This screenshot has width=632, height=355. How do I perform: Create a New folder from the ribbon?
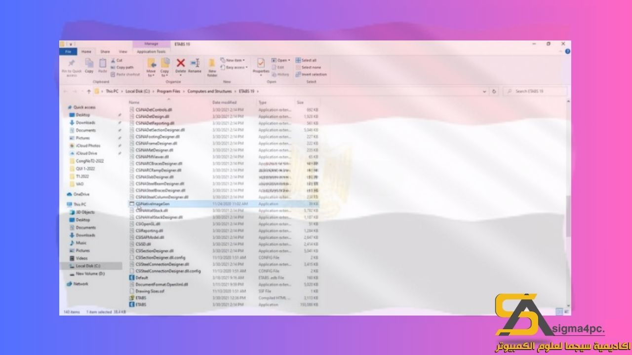click(x=212, y=67)
